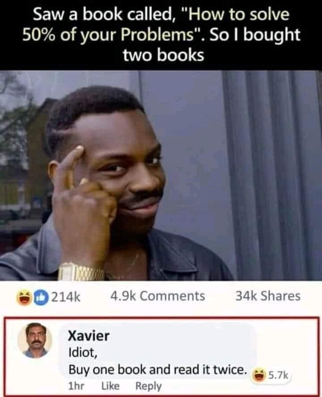Click inside Xavier's gray comment bubble
The width and height of the screenshot is (322, 397).
coord(157,351)
